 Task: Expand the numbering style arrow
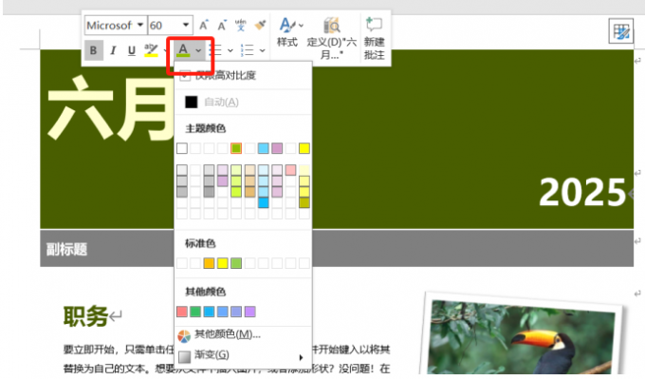pos(263,50)
